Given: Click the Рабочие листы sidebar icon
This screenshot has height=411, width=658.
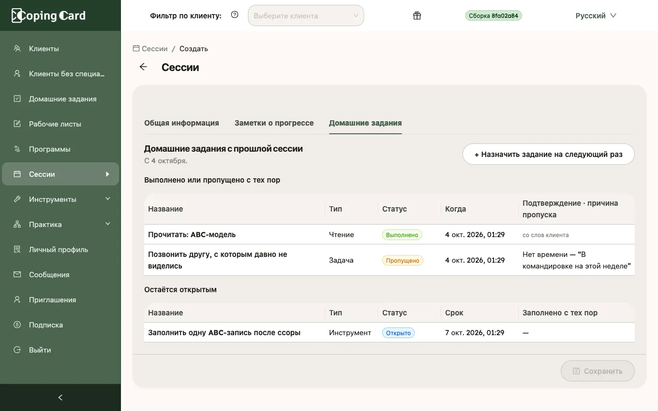Looking at the screenshot, I should (17, 124).
